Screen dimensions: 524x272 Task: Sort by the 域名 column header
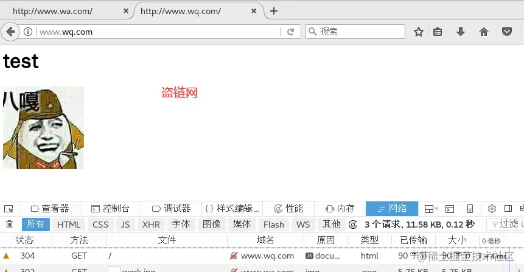(265, 240)
